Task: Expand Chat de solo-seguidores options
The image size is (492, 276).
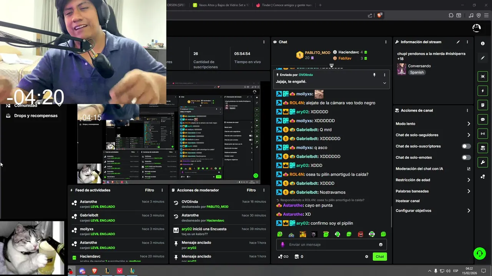Action: (x=469, y=135)
